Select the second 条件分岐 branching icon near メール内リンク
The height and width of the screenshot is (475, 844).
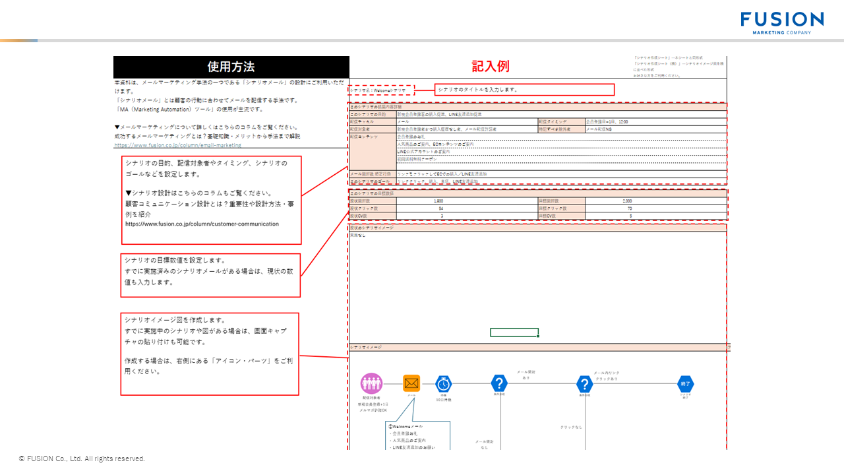point(584,383)
